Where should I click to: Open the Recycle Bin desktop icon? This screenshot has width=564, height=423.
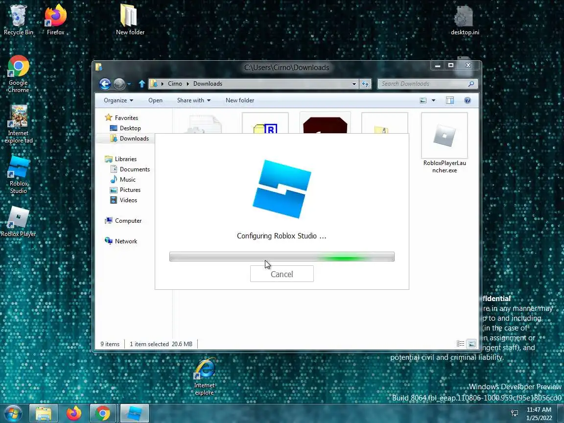tap(18, 20)
